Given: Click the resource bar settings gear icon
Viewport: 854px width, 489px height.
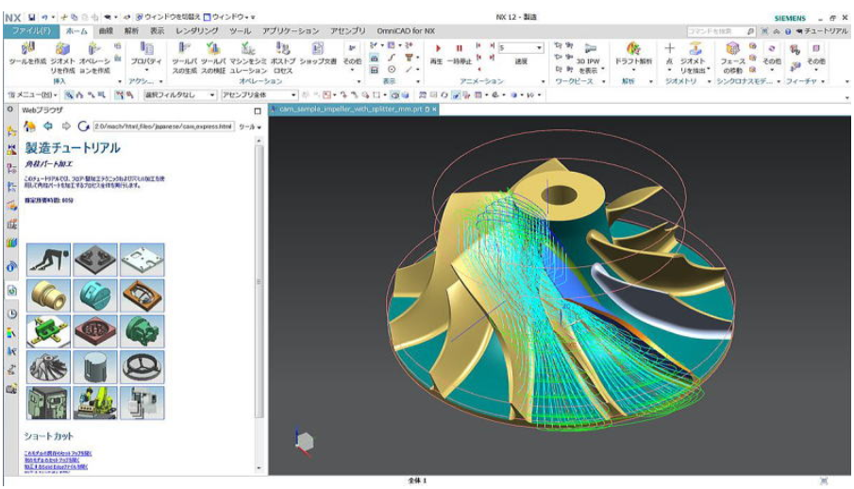Looking at the screenshot, I should coord(9,110).
